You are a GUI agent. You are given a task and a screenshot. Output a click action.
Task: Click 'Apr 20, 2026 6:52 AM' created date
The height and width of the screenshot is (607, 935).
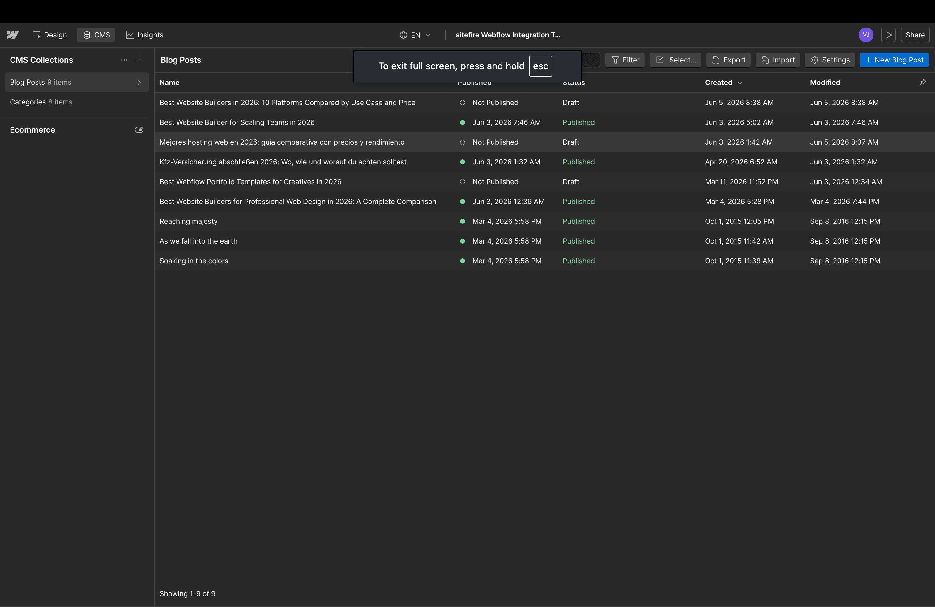pyautogui.click(x=741, y=162)
